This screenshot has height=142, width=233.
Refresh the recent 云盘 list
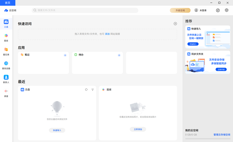(x=86, y=90)
